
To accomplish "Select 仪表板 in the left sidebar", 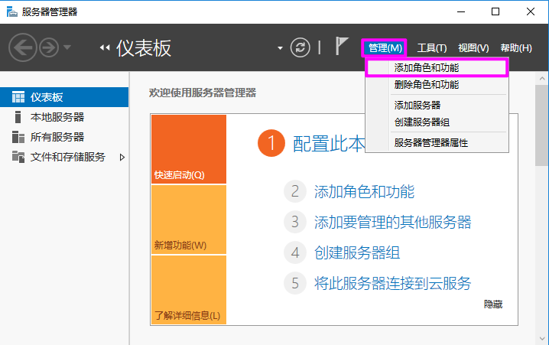I will (46, 97).
